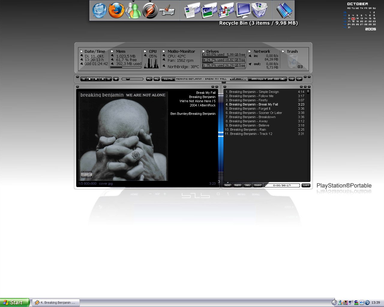This screenshot has width=384, height=307.
Task: Open the MISC menu in the playlist
Action: click(x=258, y=185)
